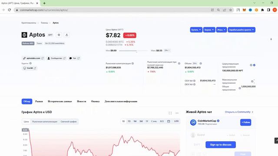Click the Cryptocurrencies breadcrumb link

pyautogui.click(x=29, y=23)
